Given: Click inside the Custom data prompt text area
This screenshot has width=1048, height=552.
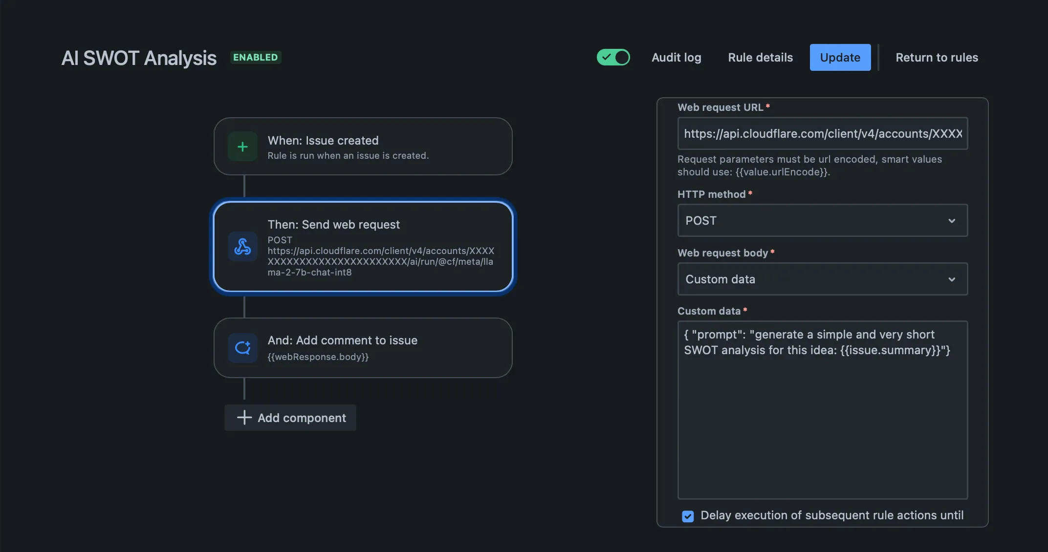Looking at the screenshot, I should click(x=823, y=410).
